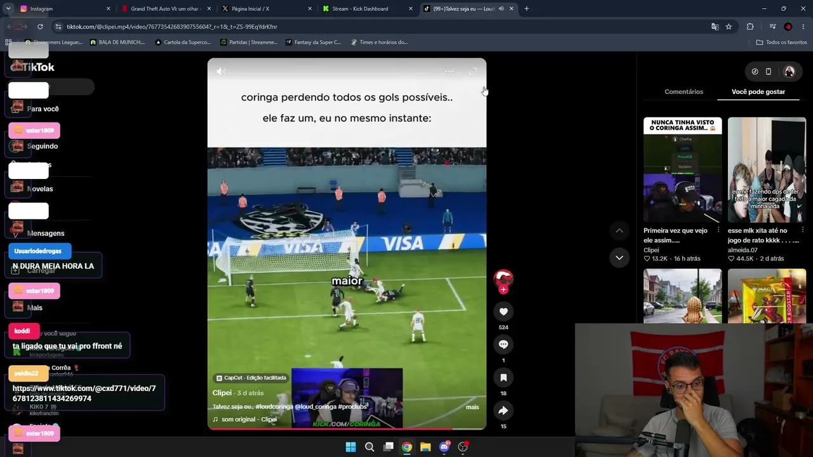Screen dimensions: 813x457
Task: Open Windows taskbar search
Action: point(369,447)
